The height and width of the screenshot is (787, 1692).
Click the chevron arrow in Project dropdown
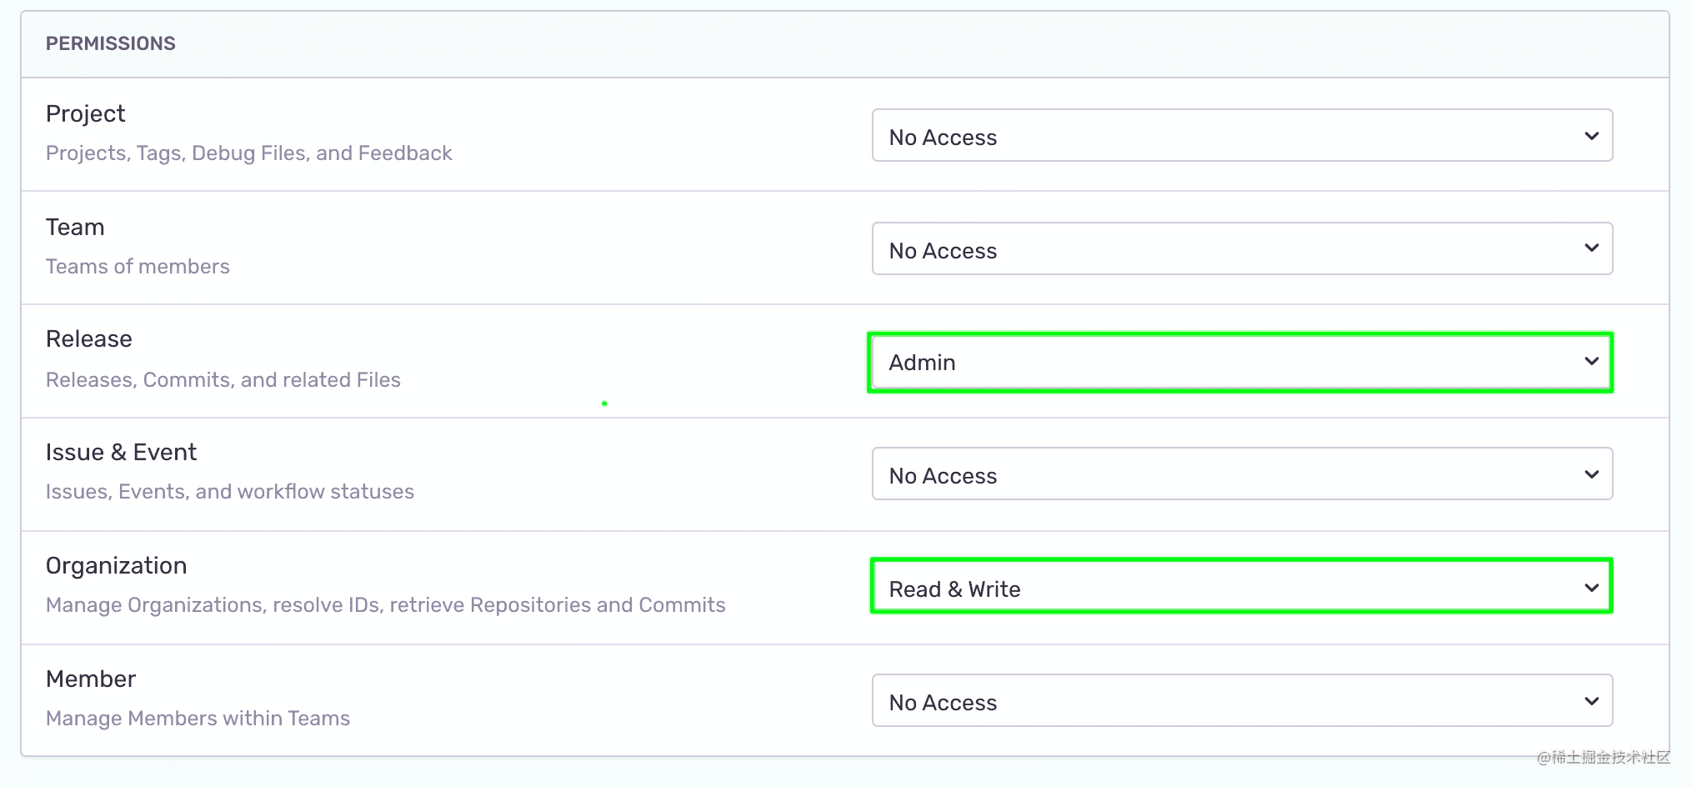[1591, 136]
